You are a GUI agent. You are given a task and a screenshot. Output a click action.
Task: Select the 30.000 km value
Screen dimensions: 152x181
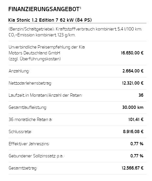tap(133, 107)
